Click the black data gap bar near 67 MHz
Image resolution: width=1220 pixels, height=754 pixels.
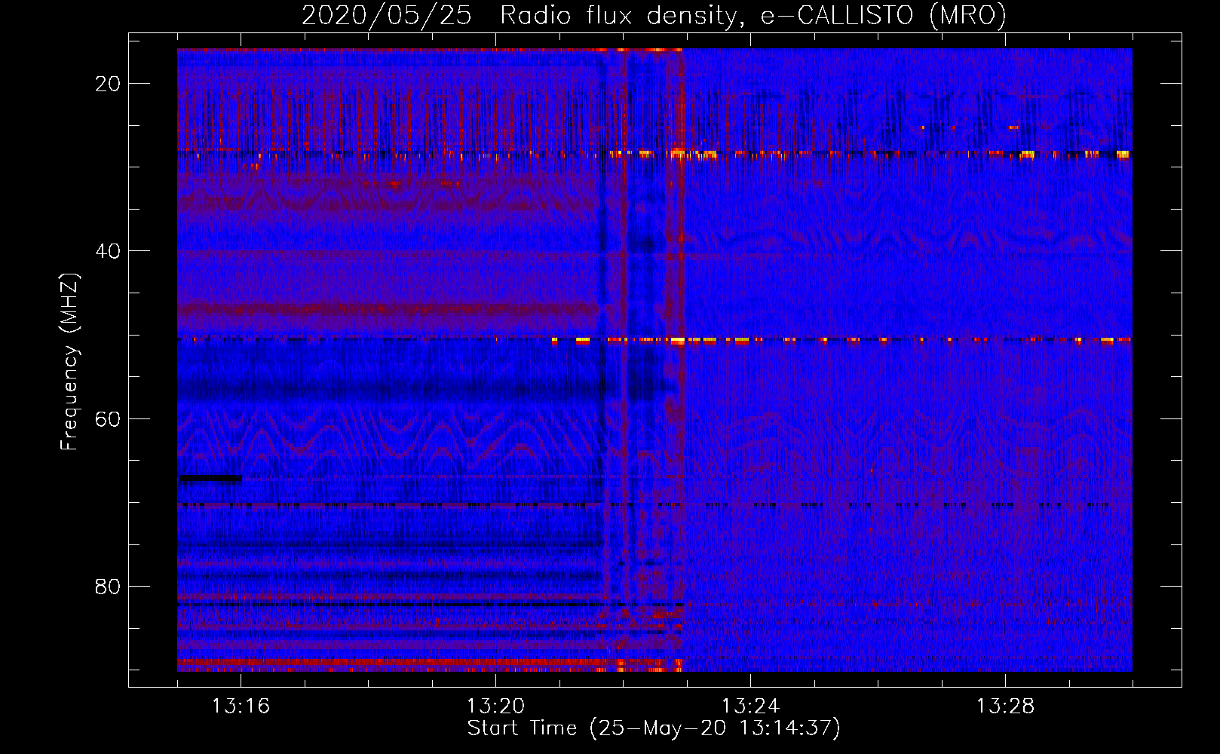[210, 477]
